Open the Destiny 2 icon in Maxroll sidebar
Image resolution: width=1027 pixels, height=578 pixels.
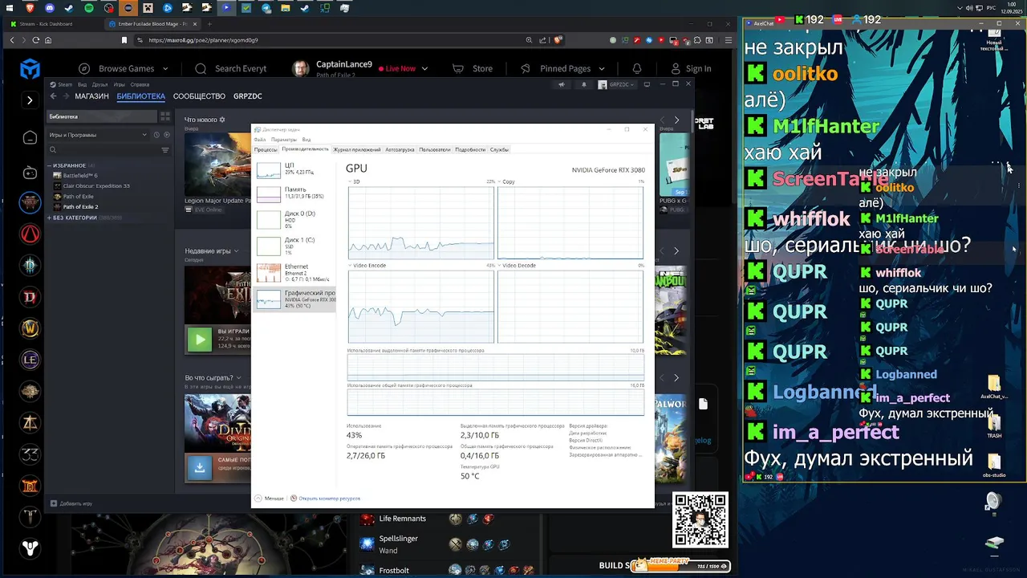pyautogui.click(x=30, y=548)
